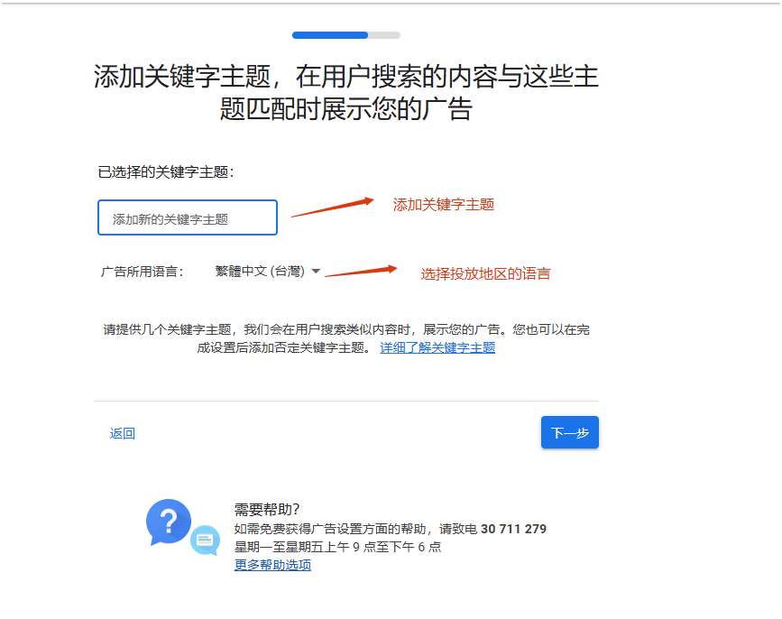Click the 已选择的关键字主题 label
Screen dimensions: 782x619
166,172
